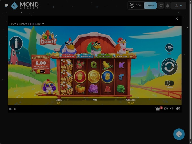Open the game INFO panel

(x=16, y=44)
